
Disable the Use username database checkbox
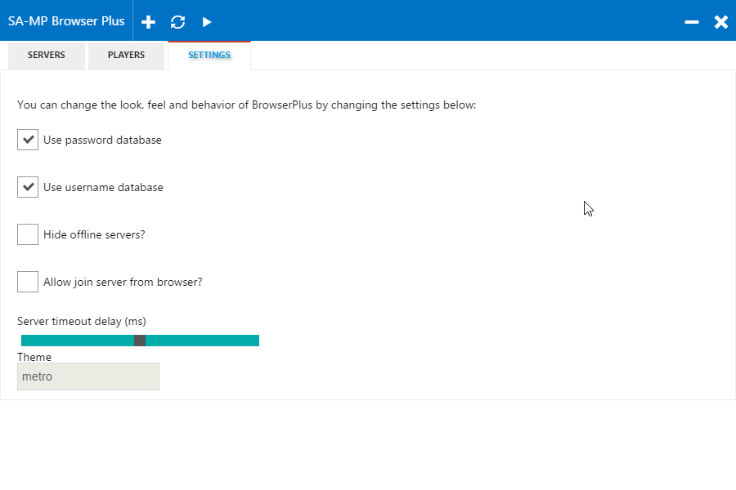click(x=28, y=187)
